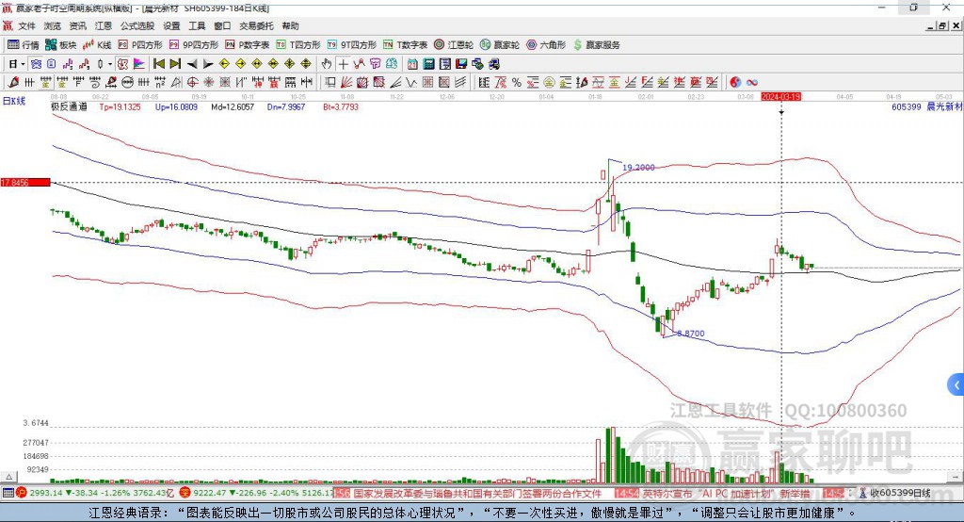Open the 9T四方形 tool

click(x=352, y=45)
